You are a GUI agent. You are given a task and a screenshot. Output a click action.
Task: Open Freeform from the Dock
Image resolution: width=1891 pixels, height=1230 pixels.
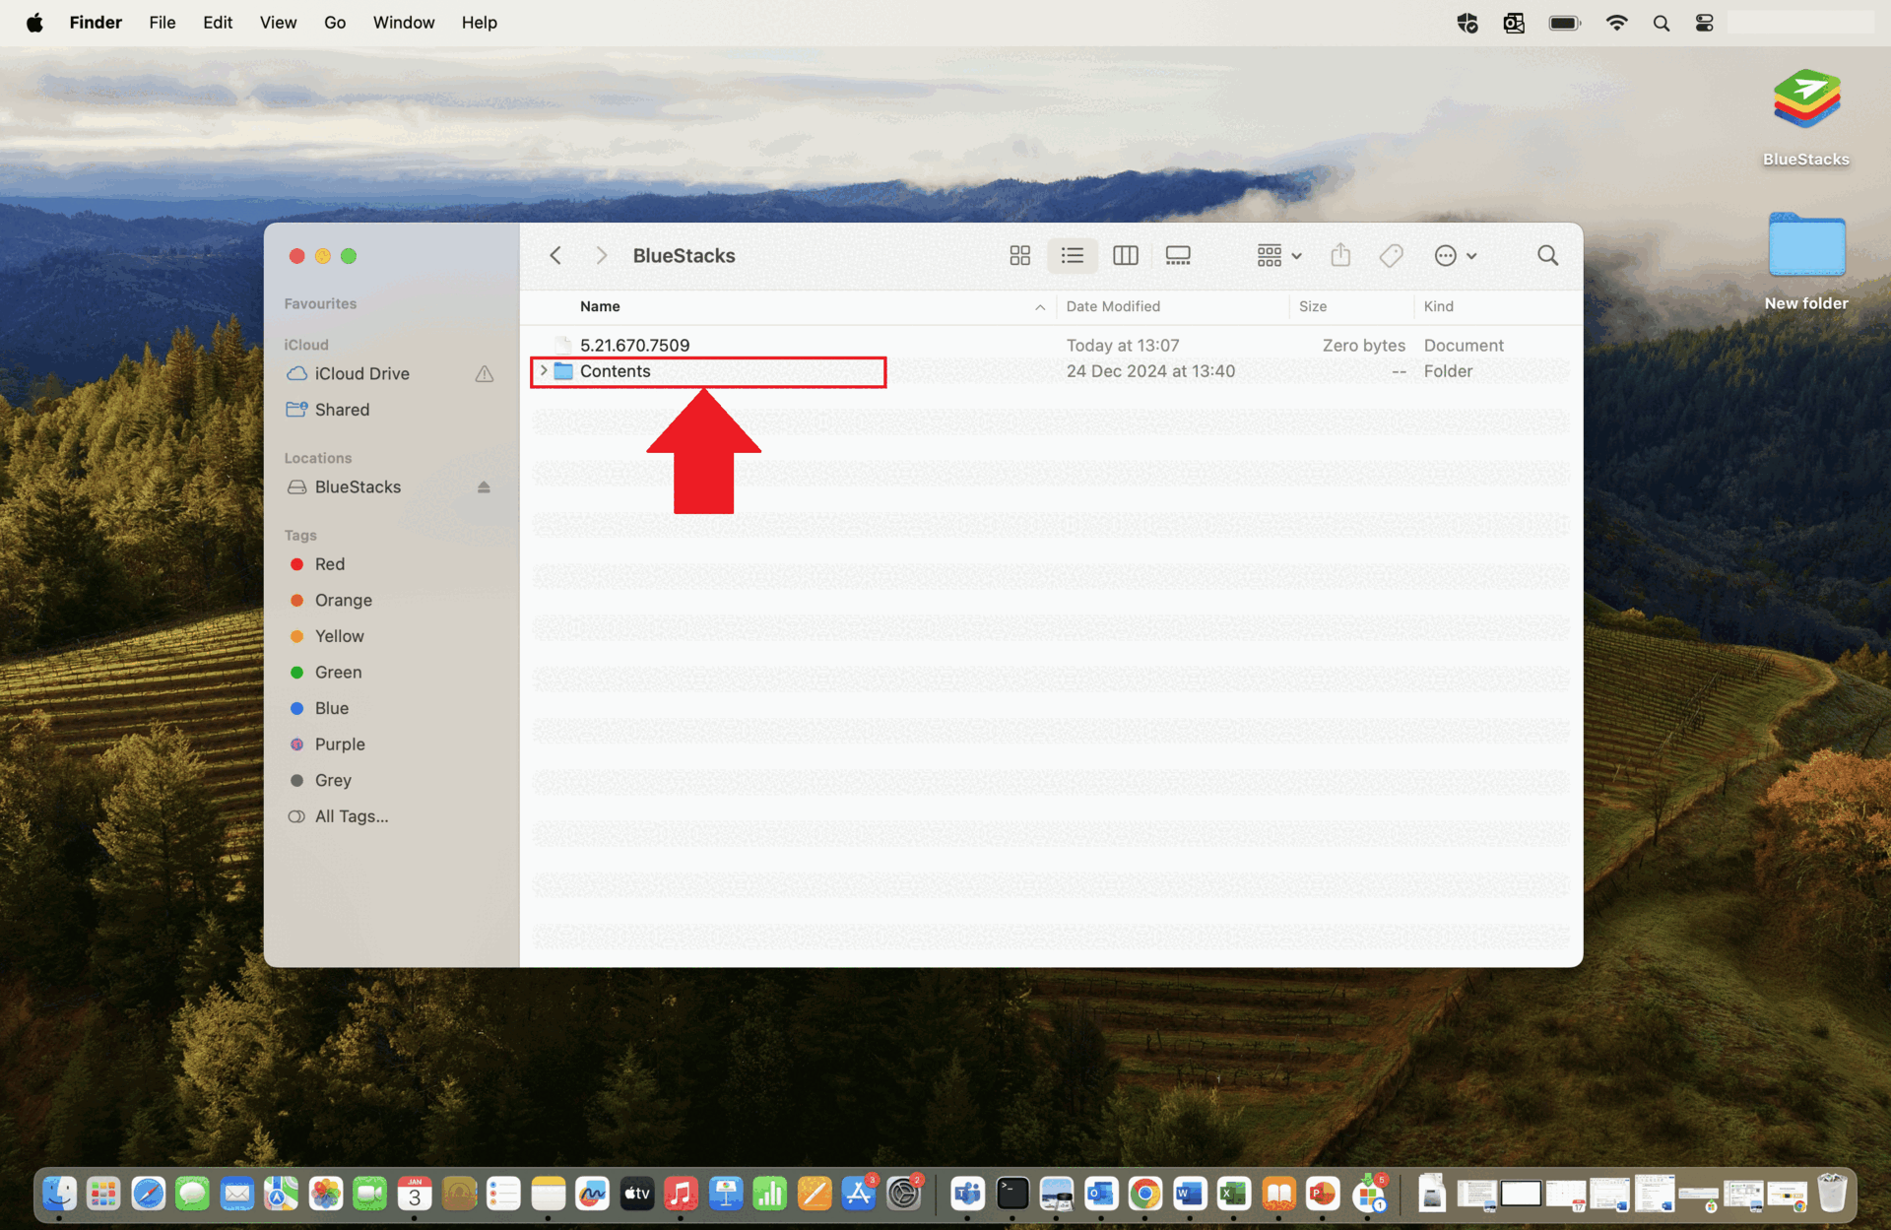coord(592,1195)
